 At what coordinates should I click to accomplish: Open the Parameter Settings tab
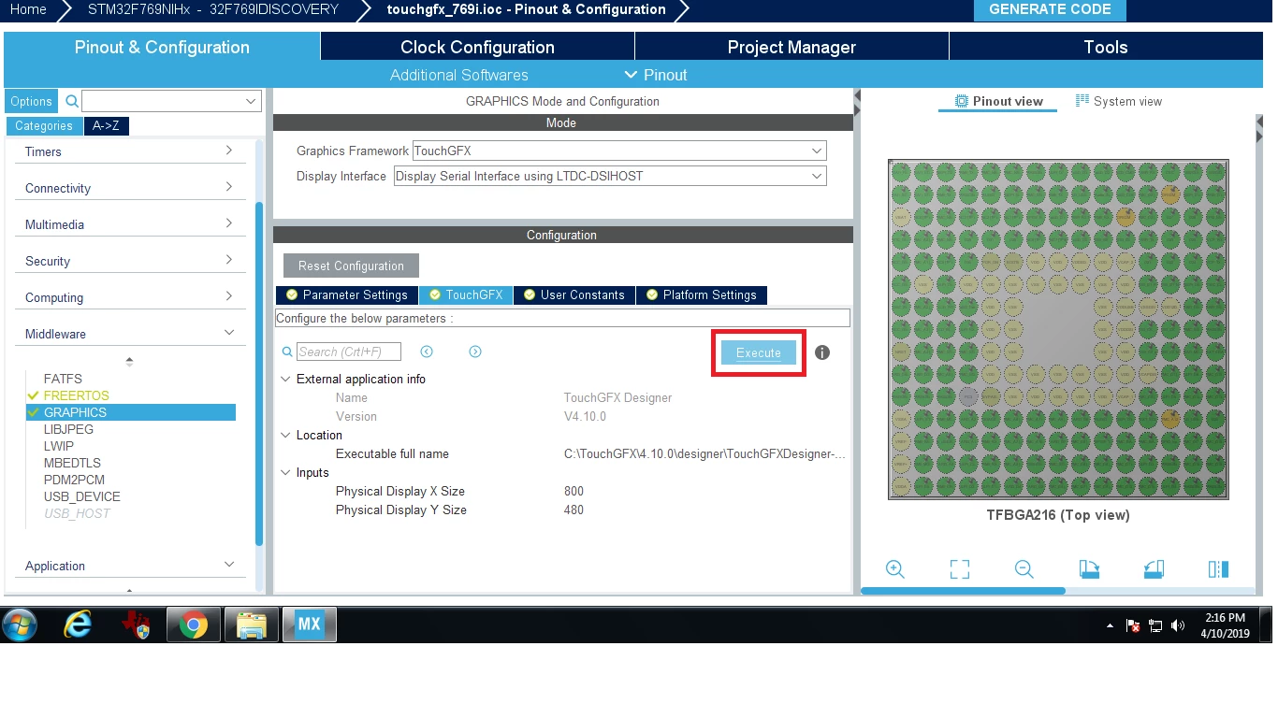[x=347, y=294]
